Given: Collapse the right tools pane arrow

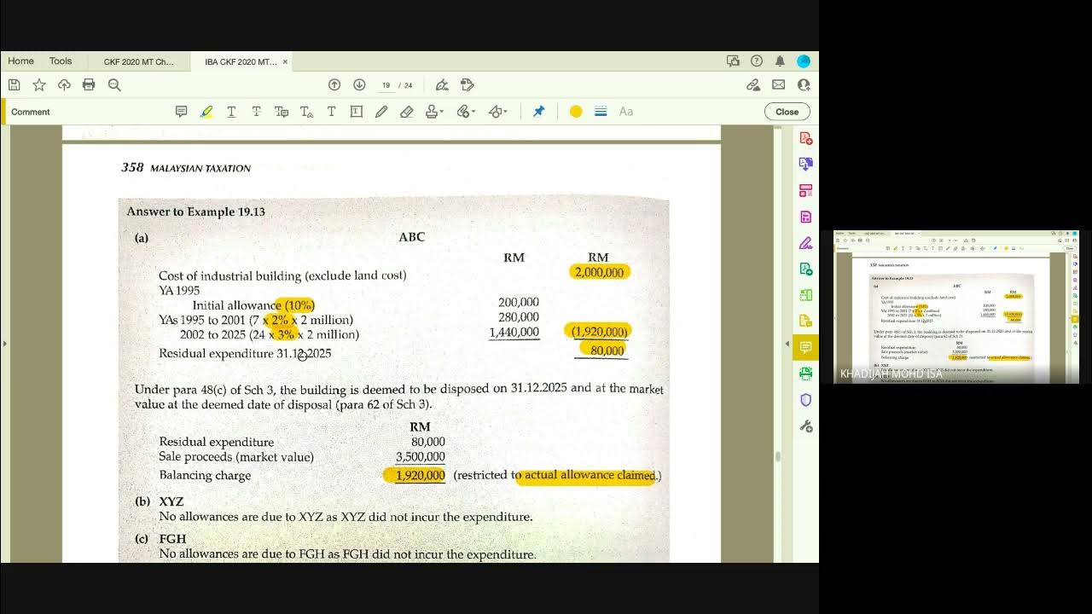Looking at the screenshot, I should [x=787, y=344].
